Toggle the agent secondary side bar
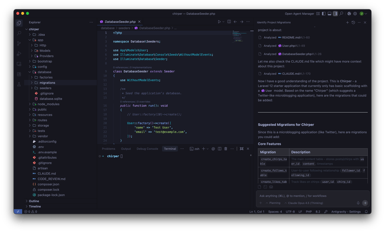Viewport: 385px width, 232px height. pos(335,14)
